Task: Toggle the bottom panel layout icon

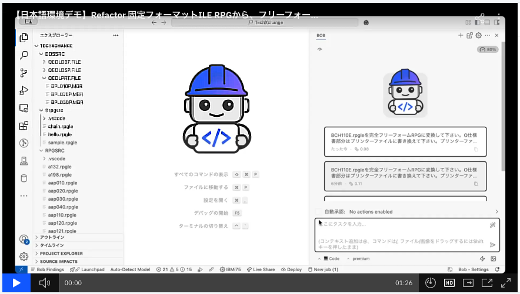Action: click(x=487, y=22)
